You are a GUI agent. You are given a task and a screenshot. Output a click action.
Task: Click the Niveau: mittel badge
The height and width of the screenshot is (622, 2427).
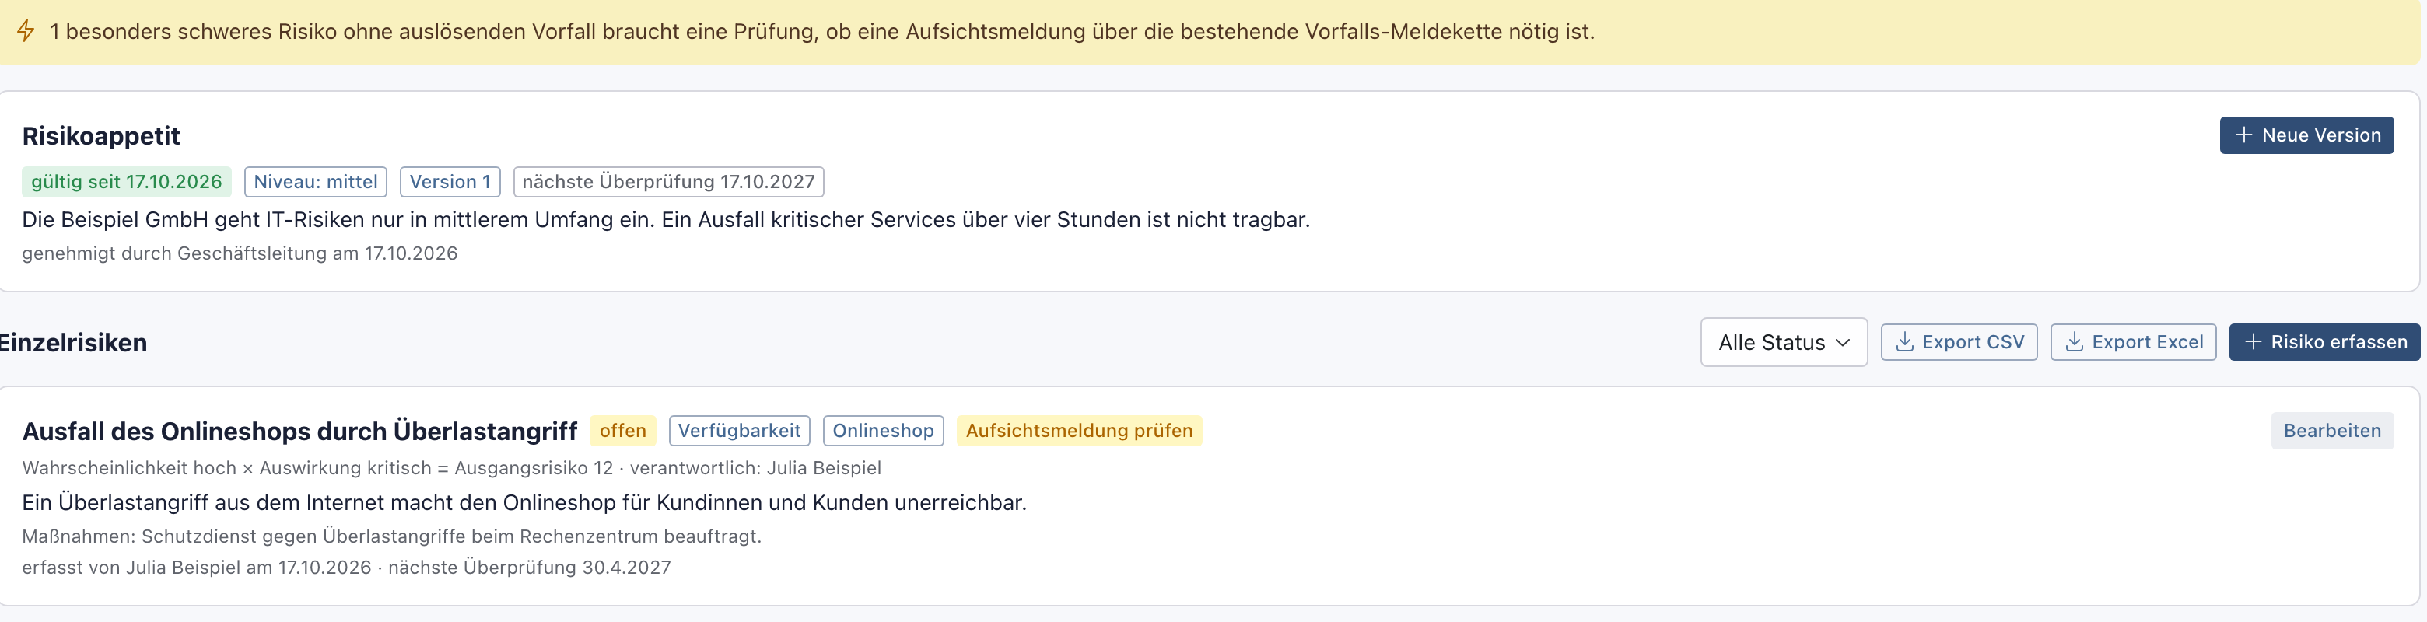(316, 182)
